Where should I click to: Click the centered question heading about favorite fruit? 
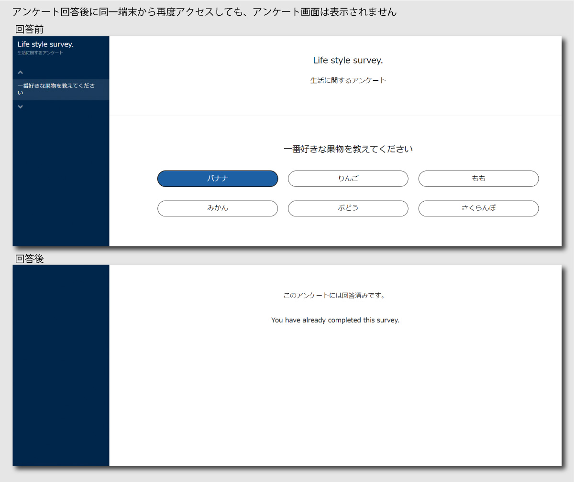[348, 149]
